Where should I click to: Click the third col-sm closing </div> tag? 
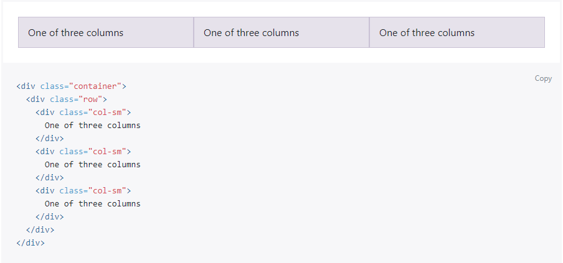pos(50,217)
